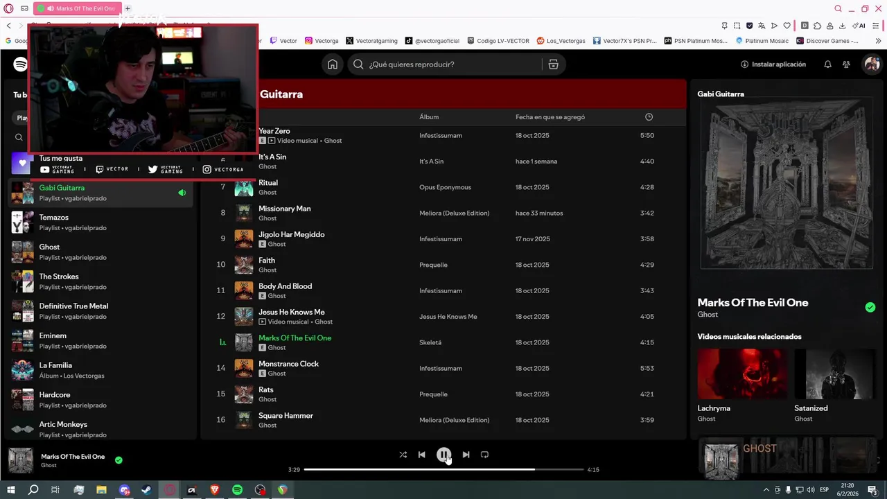Open The Strokes playlist
The height and width of the screenshot is (499, 887).
click(100, 281)
